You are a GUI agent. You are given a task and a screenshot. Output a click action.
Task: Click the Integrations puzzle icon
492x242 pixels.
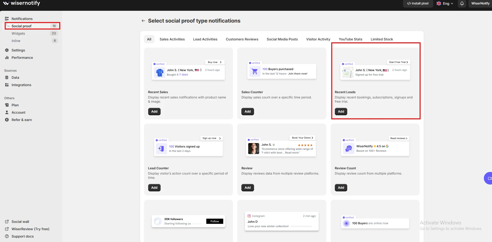[x=7, y=85]
